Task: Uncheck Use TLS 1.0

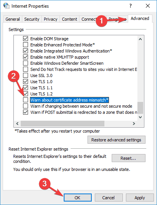Action: (x=26, y=82)
